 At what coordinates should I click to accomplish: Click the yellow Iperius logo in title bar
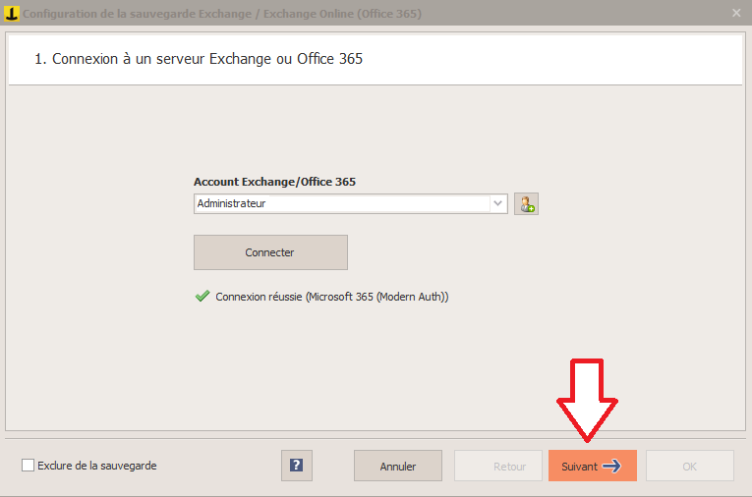coord(12,13)
